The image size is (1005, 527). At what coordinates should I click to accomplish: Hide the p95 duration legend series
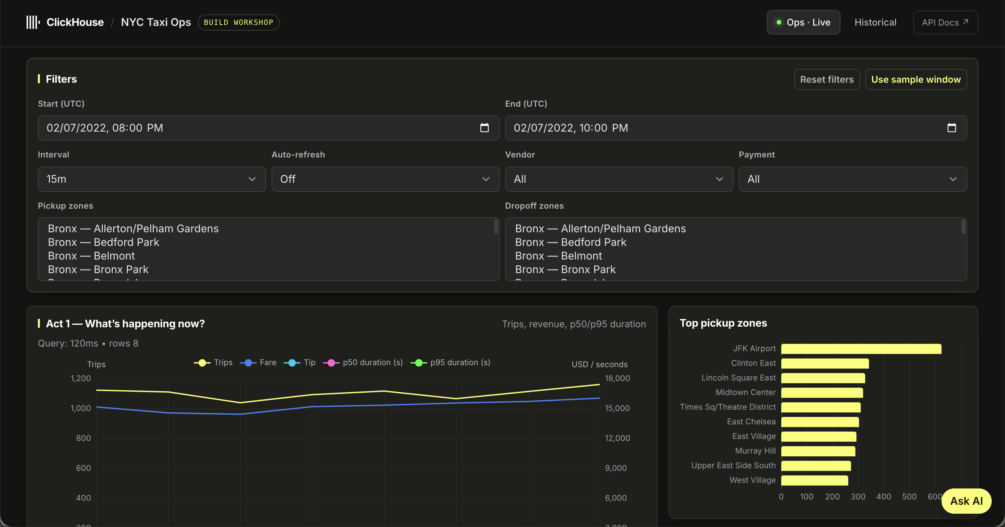(450, 363)
